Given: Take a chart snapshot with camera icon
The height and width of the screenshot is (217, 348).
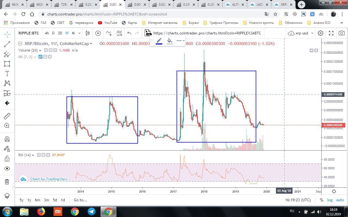Looking at the screenshot, I should pyautogui.click(x=341, y=33).
